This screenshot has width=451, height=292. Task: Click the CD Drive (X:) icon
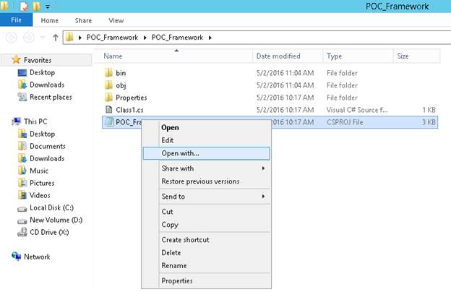point(22,232)
